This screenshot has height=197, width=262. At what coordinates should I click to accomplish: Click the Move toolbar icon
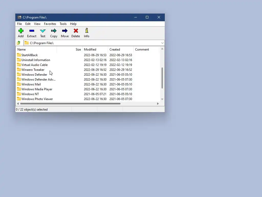pyautogui.click(x=65, y=31)
